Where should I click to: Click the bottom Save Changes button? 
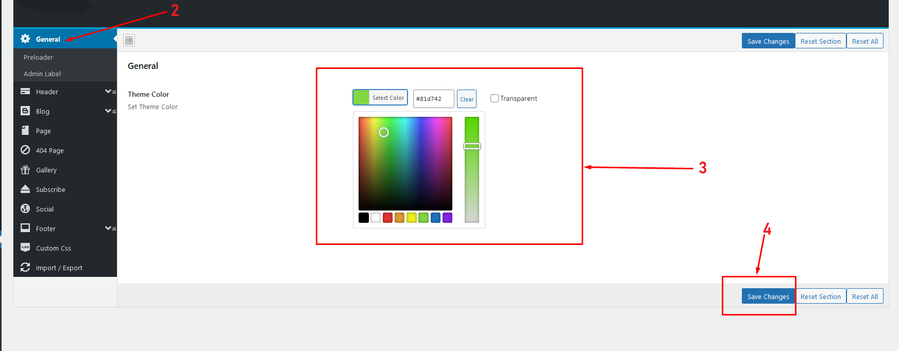pyautogui.click(x=768, y=296)
